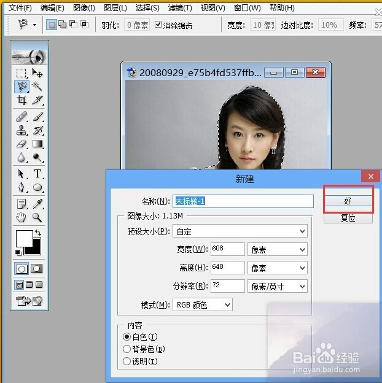Open the 分辨率 unit dropdown
The image size is (382, 383).
point(278,286)
